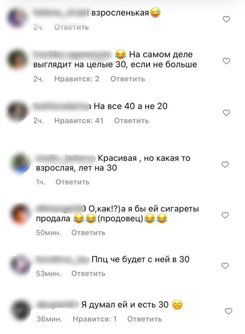245x334 pixels.
Task: Reply to the "взросленькая" comment
Action: (x=71, y=27)
